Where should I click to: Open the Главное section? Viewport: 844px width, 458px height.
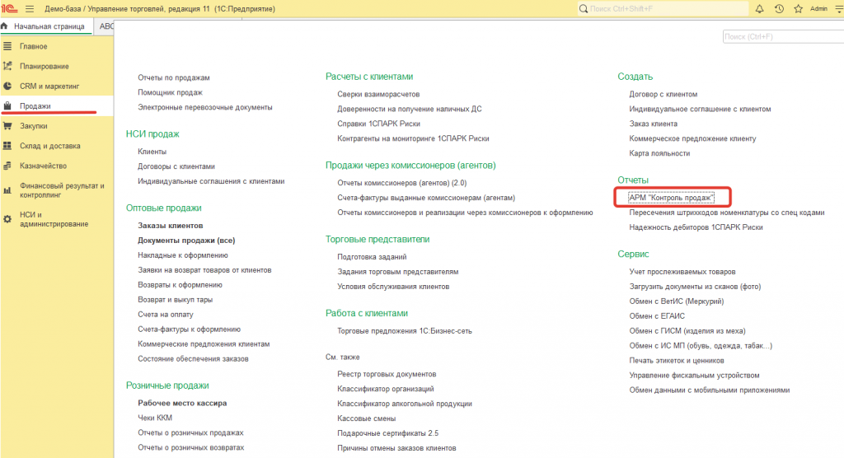(33, 46)
